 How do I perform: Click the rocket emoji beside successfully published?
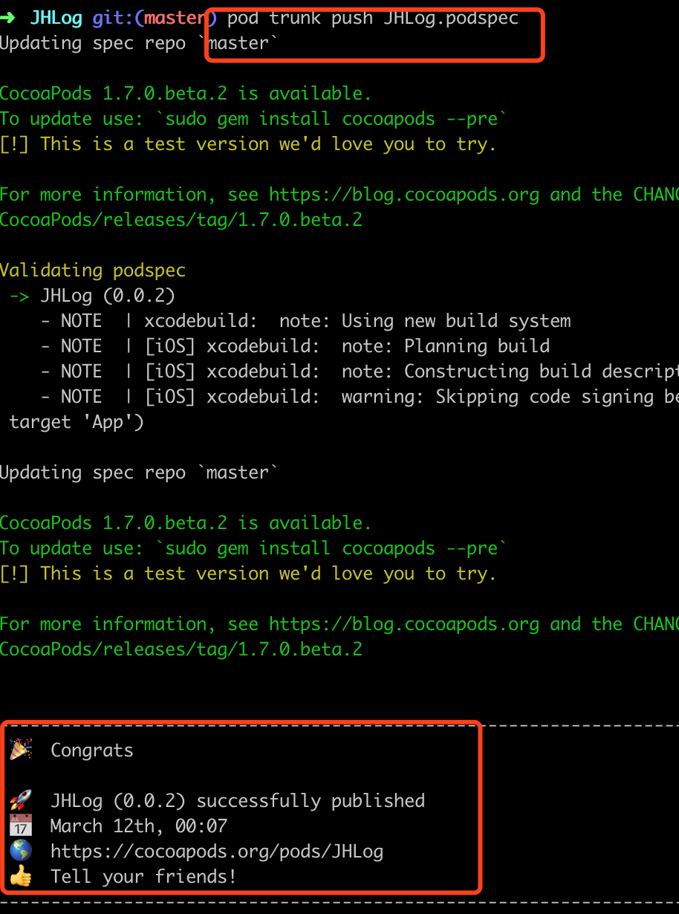coord(20,800)
